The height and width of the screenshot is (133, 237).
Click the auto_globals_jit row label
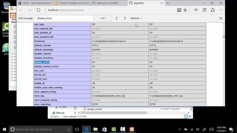click(x=43, y=33)
